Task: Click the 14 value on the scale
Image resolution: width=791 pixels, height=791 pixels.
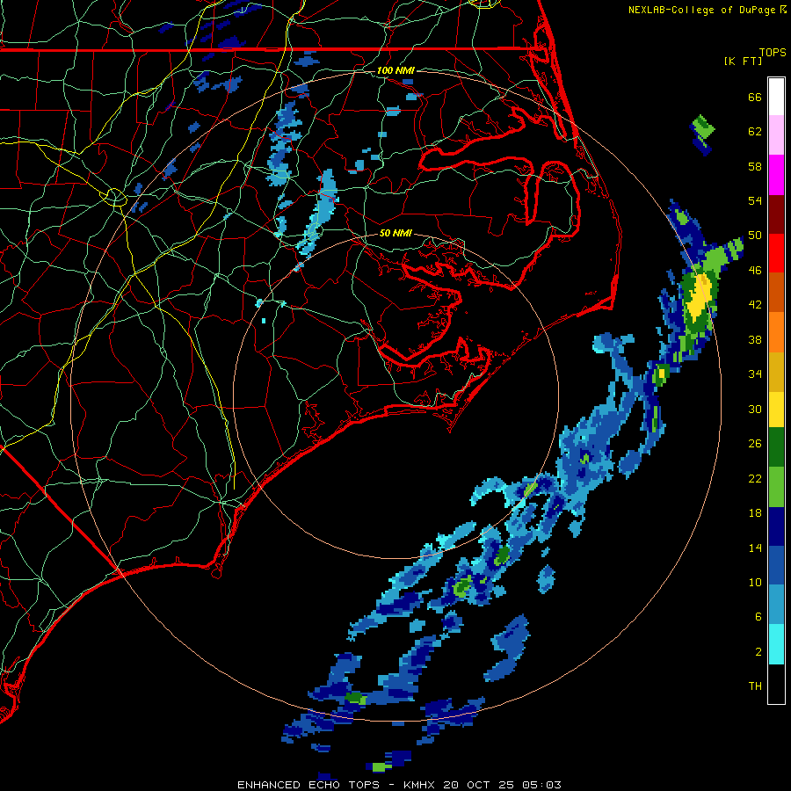Action: 755,548
